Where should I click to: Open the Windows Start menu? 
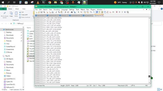tap(3, 2)
